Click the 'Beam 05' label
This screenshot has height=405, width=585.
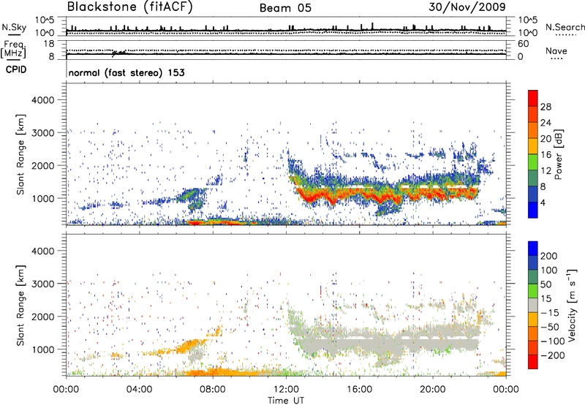pos(285,8)
